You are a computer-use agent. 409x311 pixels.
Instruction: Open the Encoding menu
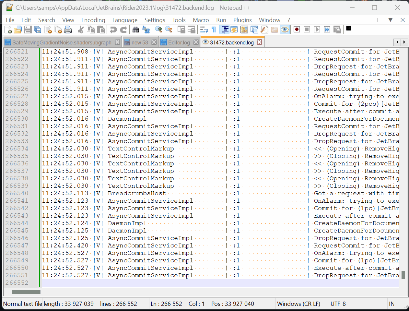coord(93,20)
